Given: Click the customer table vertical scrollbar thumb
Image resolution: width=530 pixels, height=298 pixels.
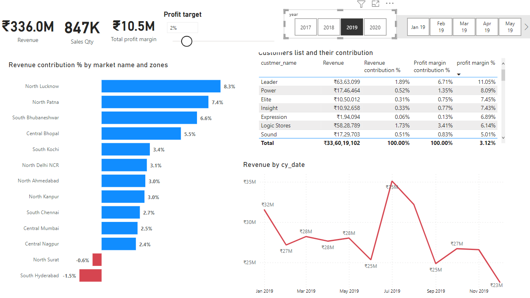Looking at the screenshot, I should pyautogui.click(x=503, y=75).
